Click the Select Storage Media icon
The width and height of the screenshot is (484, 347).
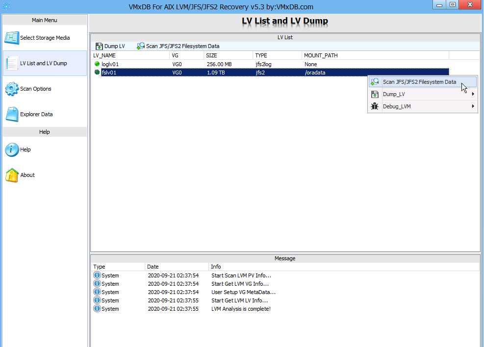point(12,38)
